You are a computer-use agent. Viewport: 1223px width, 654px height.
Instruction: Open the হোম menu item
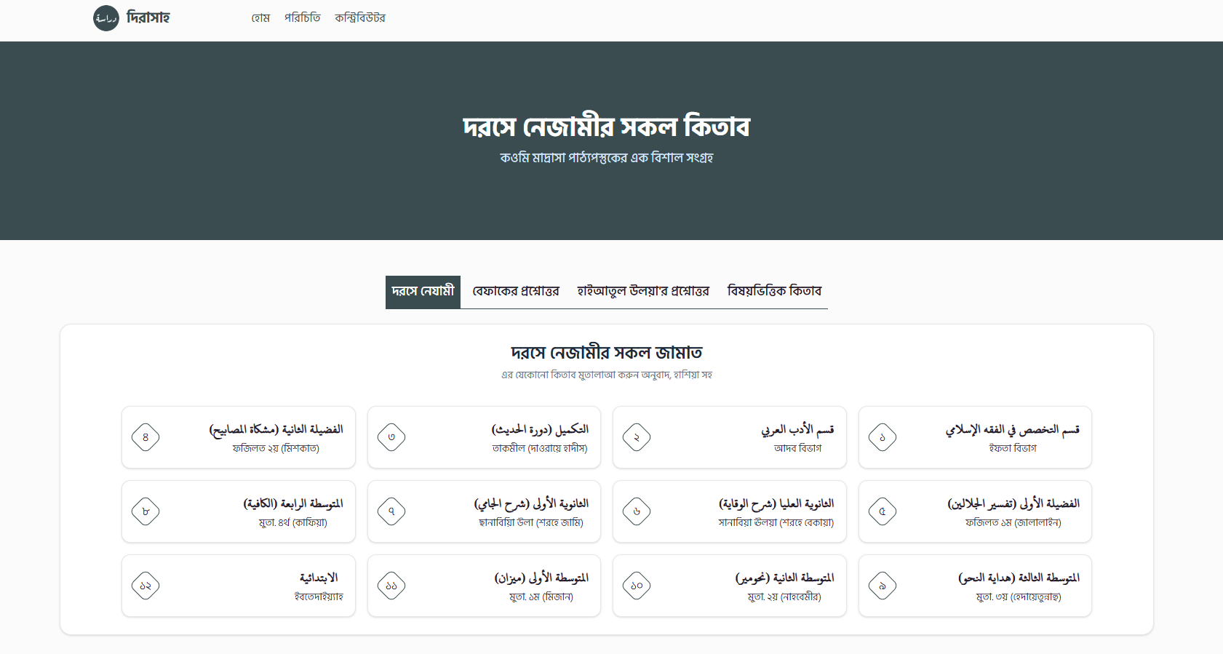pos(260,18)
